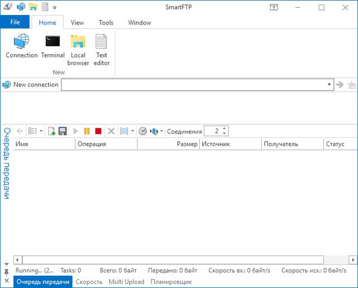This screenshot has height=288, width=358.
Task: Remove item using the X icon
Action: coord(111,131)
